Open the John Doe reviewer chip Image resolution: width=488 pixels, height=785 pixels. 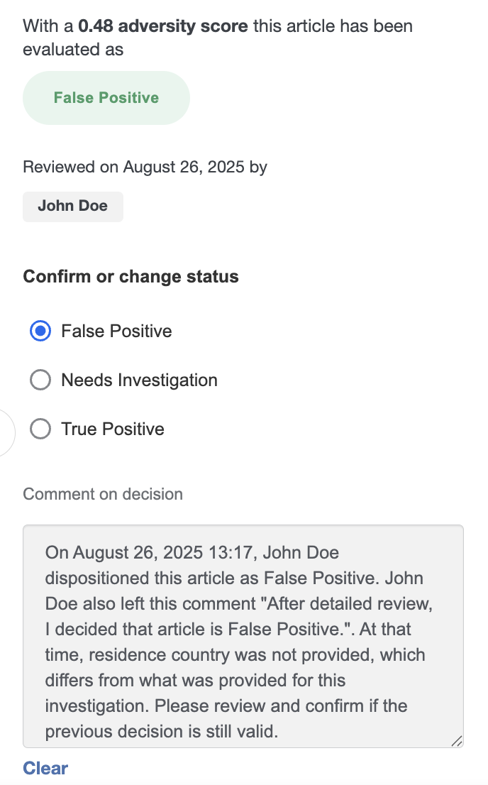[x=73, y=207]
